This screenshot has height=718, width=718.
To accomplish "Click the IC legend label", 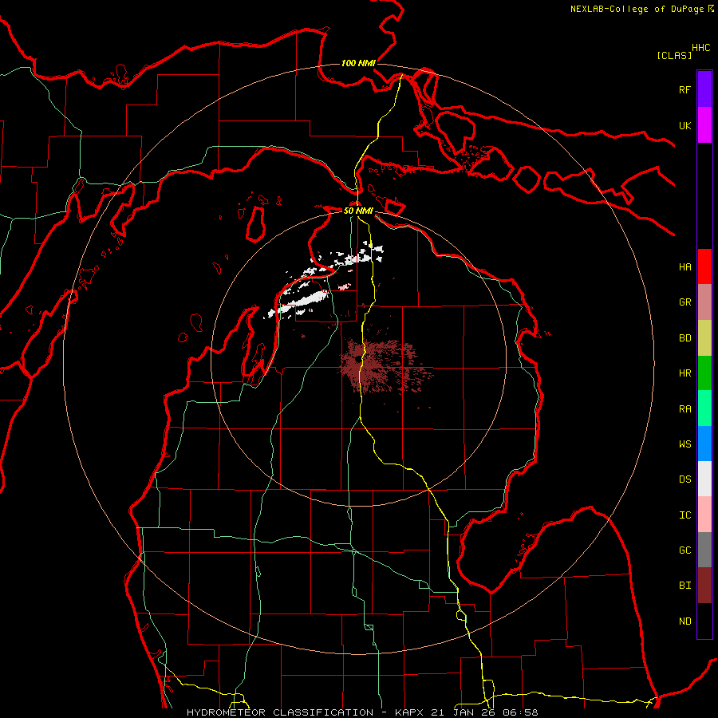I will click(x=684, y=515).
